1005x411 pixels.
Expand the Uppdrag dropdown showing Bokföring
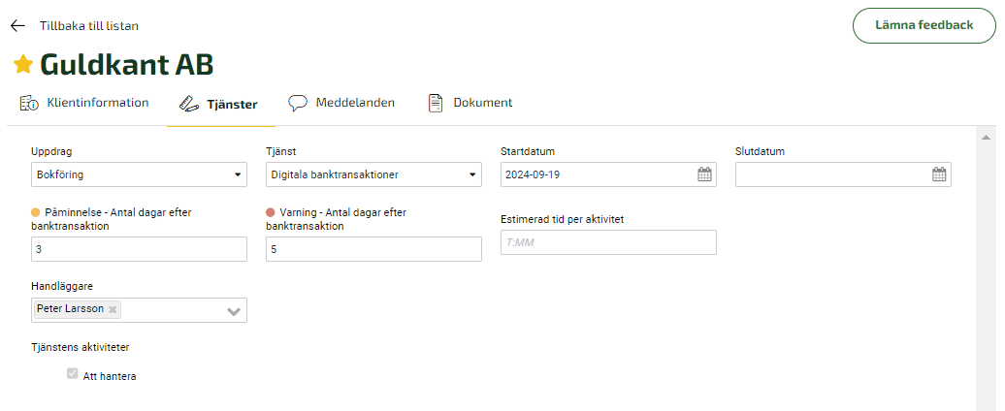tap(139, 174)
